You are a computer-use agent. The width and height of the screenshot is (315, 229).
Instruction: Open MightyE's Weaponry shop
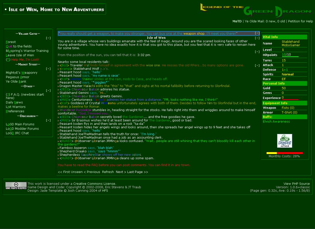21,73
